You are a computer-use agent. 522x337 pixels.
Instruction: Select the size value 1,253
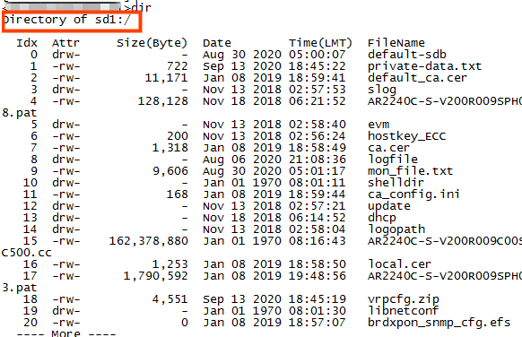tap(170, 264)
